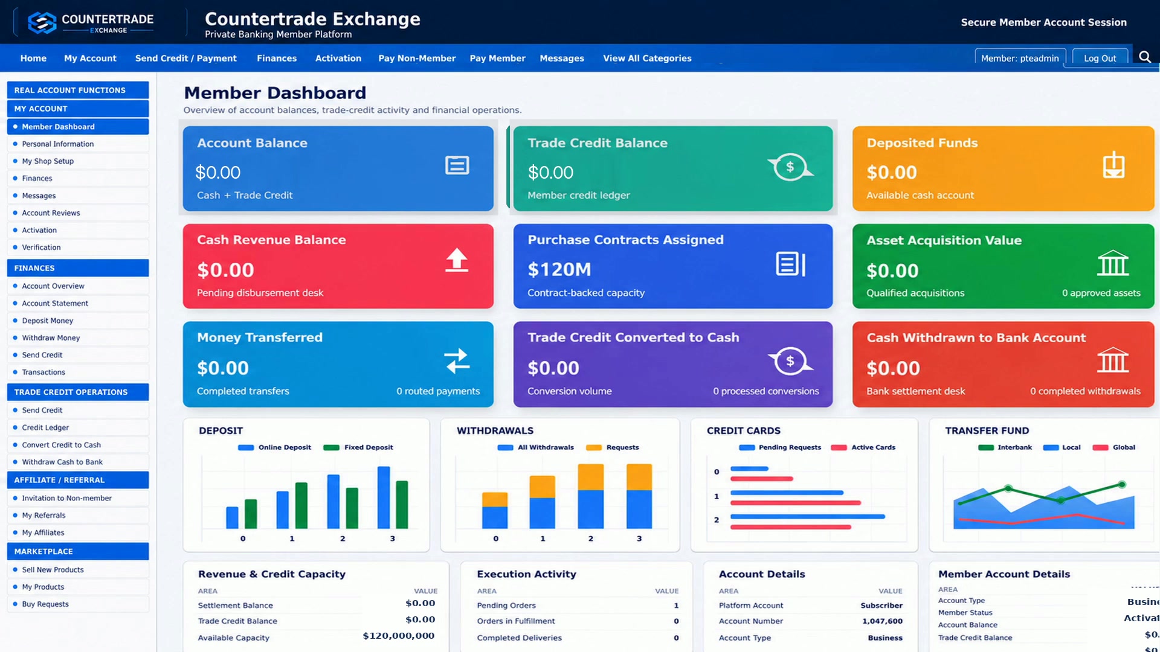The width and height of the screenshot is (1160, 652).
Task: Click the Member: pteadmin button
Action: (1020, 58)
